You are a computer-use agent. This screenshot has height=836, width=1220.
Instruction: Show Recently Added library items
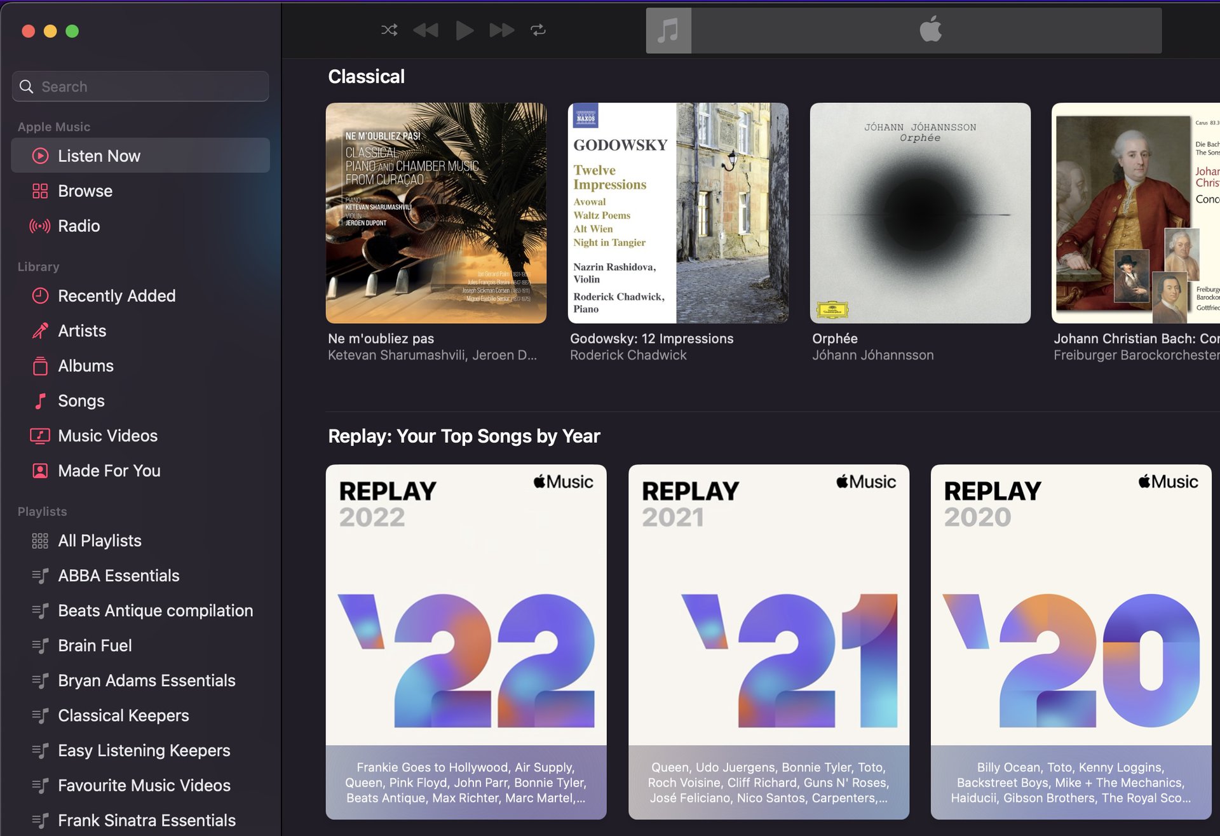(x=116, y=295)
